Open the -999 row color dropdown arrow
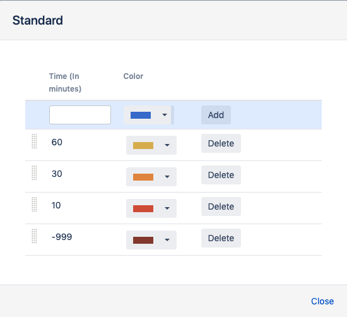 pyautogui.click(x=167, y=240)
